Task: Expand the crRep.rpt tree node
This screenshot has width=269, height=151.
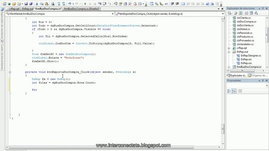Action: [x=229, y=48]
